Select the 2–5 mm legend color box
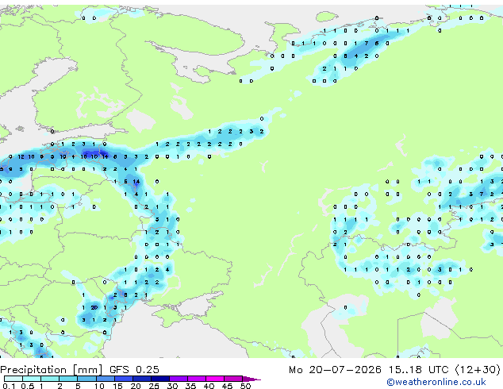The height and width of the screenshot is (389, 503). [68, 379]
